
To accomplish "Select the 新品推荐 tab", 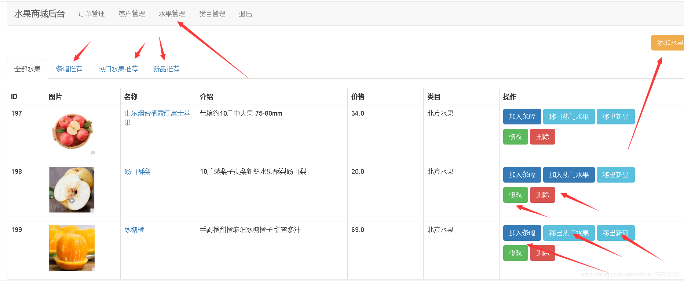I will pos(166,69).
